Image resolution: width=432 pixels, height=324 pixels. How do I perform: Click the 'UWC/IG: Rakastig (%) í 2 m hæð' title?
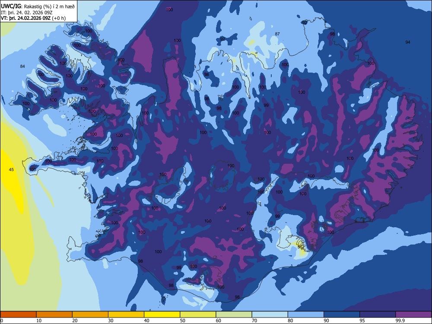[38, 6]
